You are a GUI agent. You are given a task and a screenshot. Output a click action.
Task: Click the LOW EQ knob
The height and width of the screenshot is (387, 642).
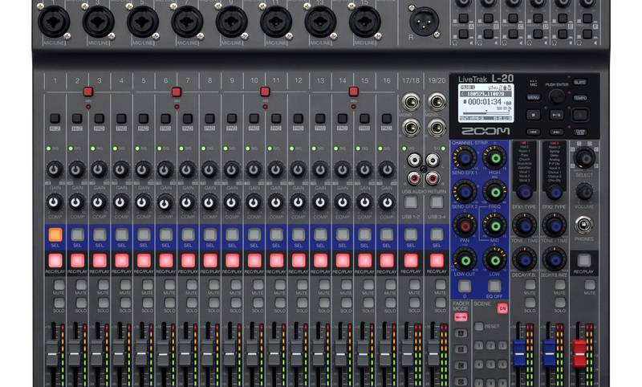495,259
